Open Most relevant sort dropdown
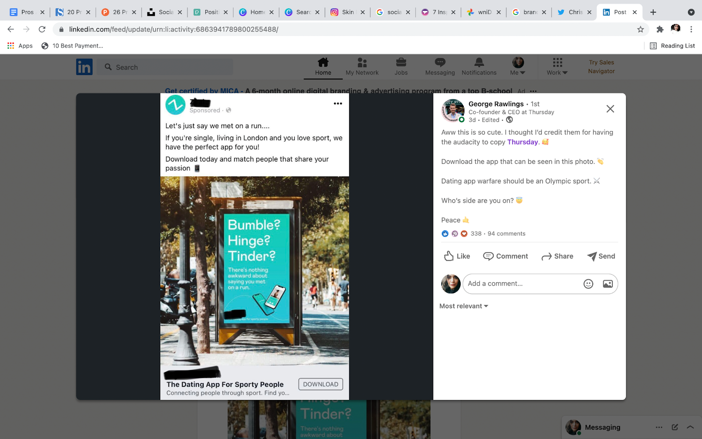The image size is (702, 439). 464,306
